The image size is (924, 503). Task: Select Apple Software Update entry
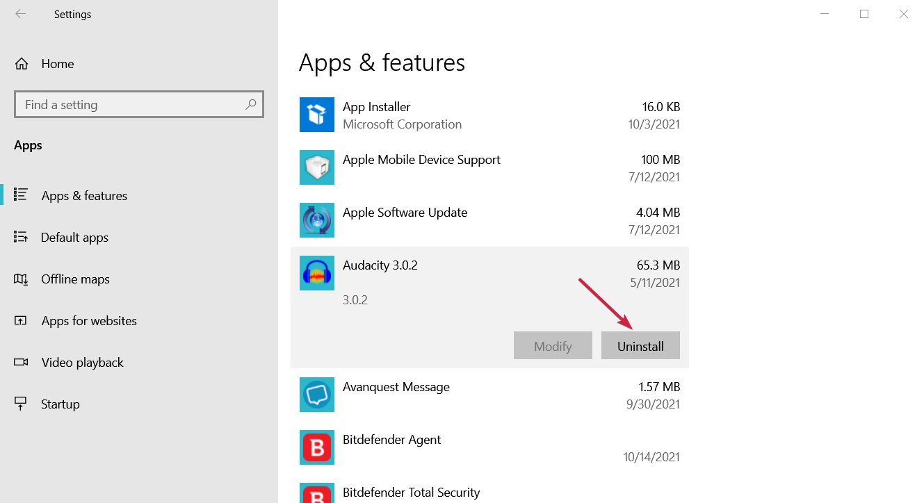point(405,213)
